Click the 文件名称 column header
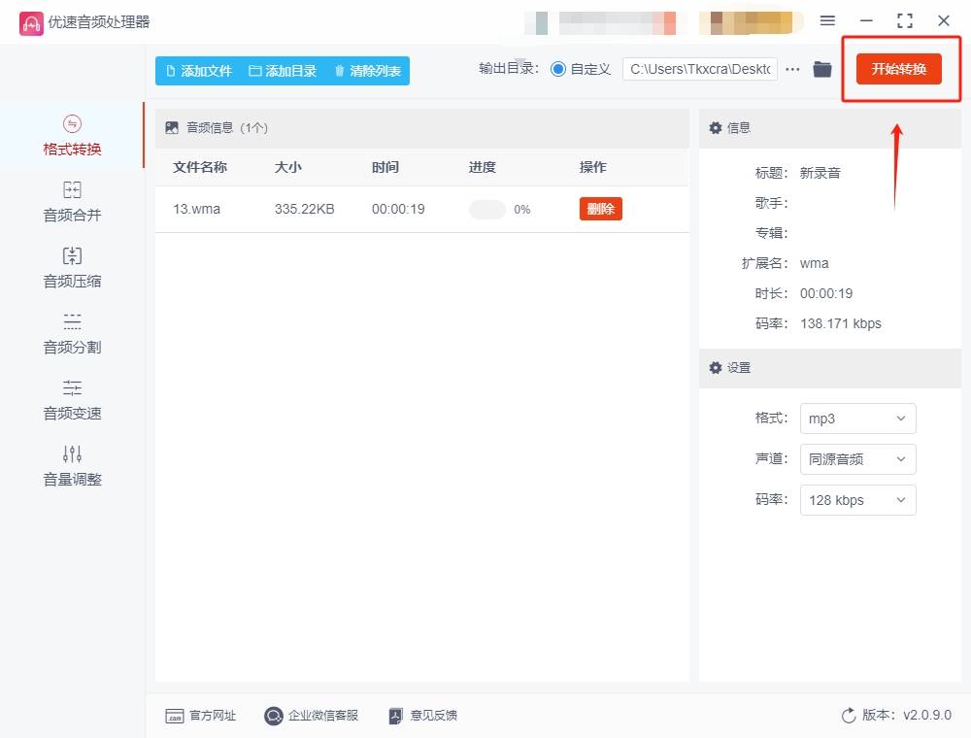 click(x=200, y=167)
